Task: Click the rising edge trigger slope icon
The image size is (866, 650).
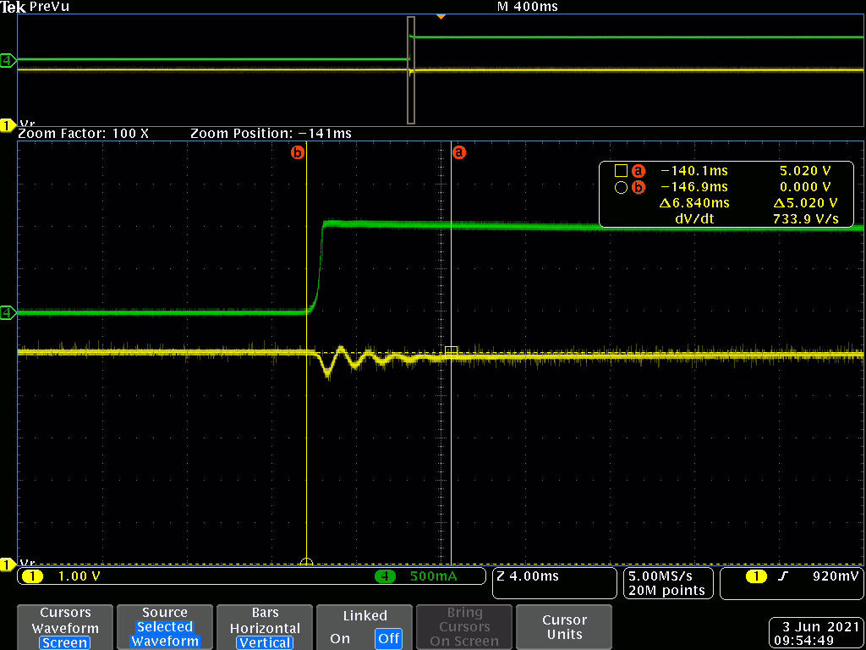Action: (784, 576)
